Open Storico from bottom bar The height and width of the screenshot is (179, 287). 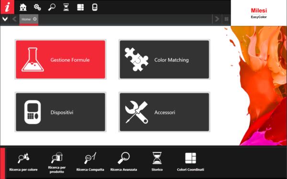[x=157, y=162]
